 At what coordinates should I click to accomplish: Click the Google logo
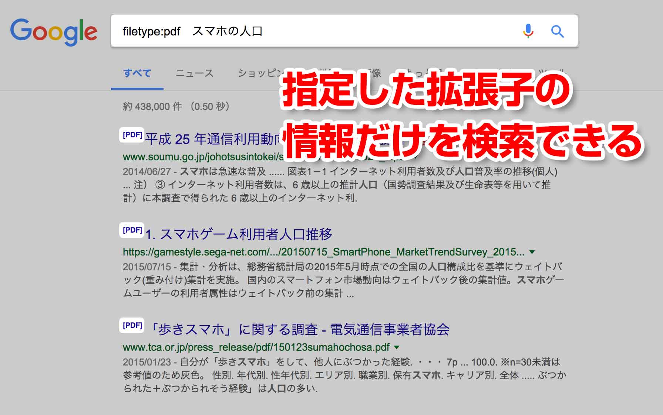[54, 32]
